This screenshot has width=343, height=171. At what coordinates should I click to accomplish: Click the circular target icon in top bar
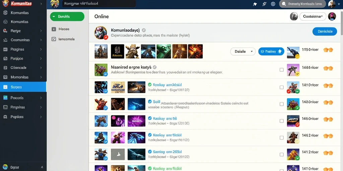[x=273, y=4]
